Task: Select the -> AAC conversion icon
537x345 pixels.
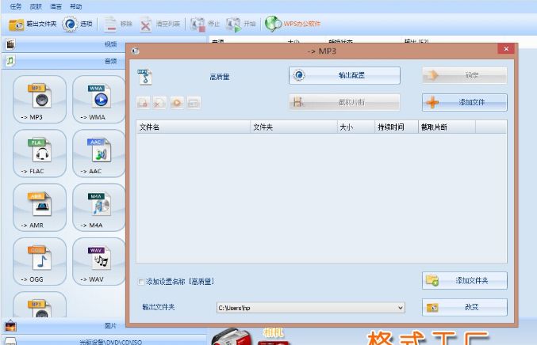Action: click(x=99, y=154)
